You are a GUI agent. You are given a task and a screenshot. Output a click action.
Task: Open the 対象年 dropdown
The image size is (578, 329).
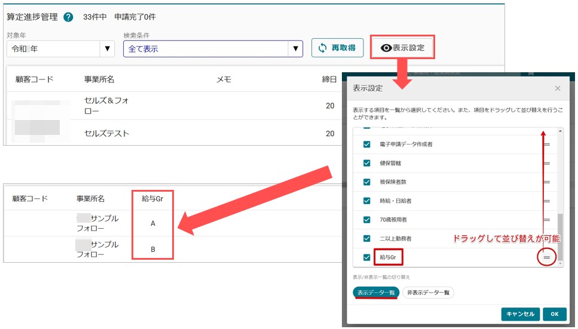click(x=108, y=49)
